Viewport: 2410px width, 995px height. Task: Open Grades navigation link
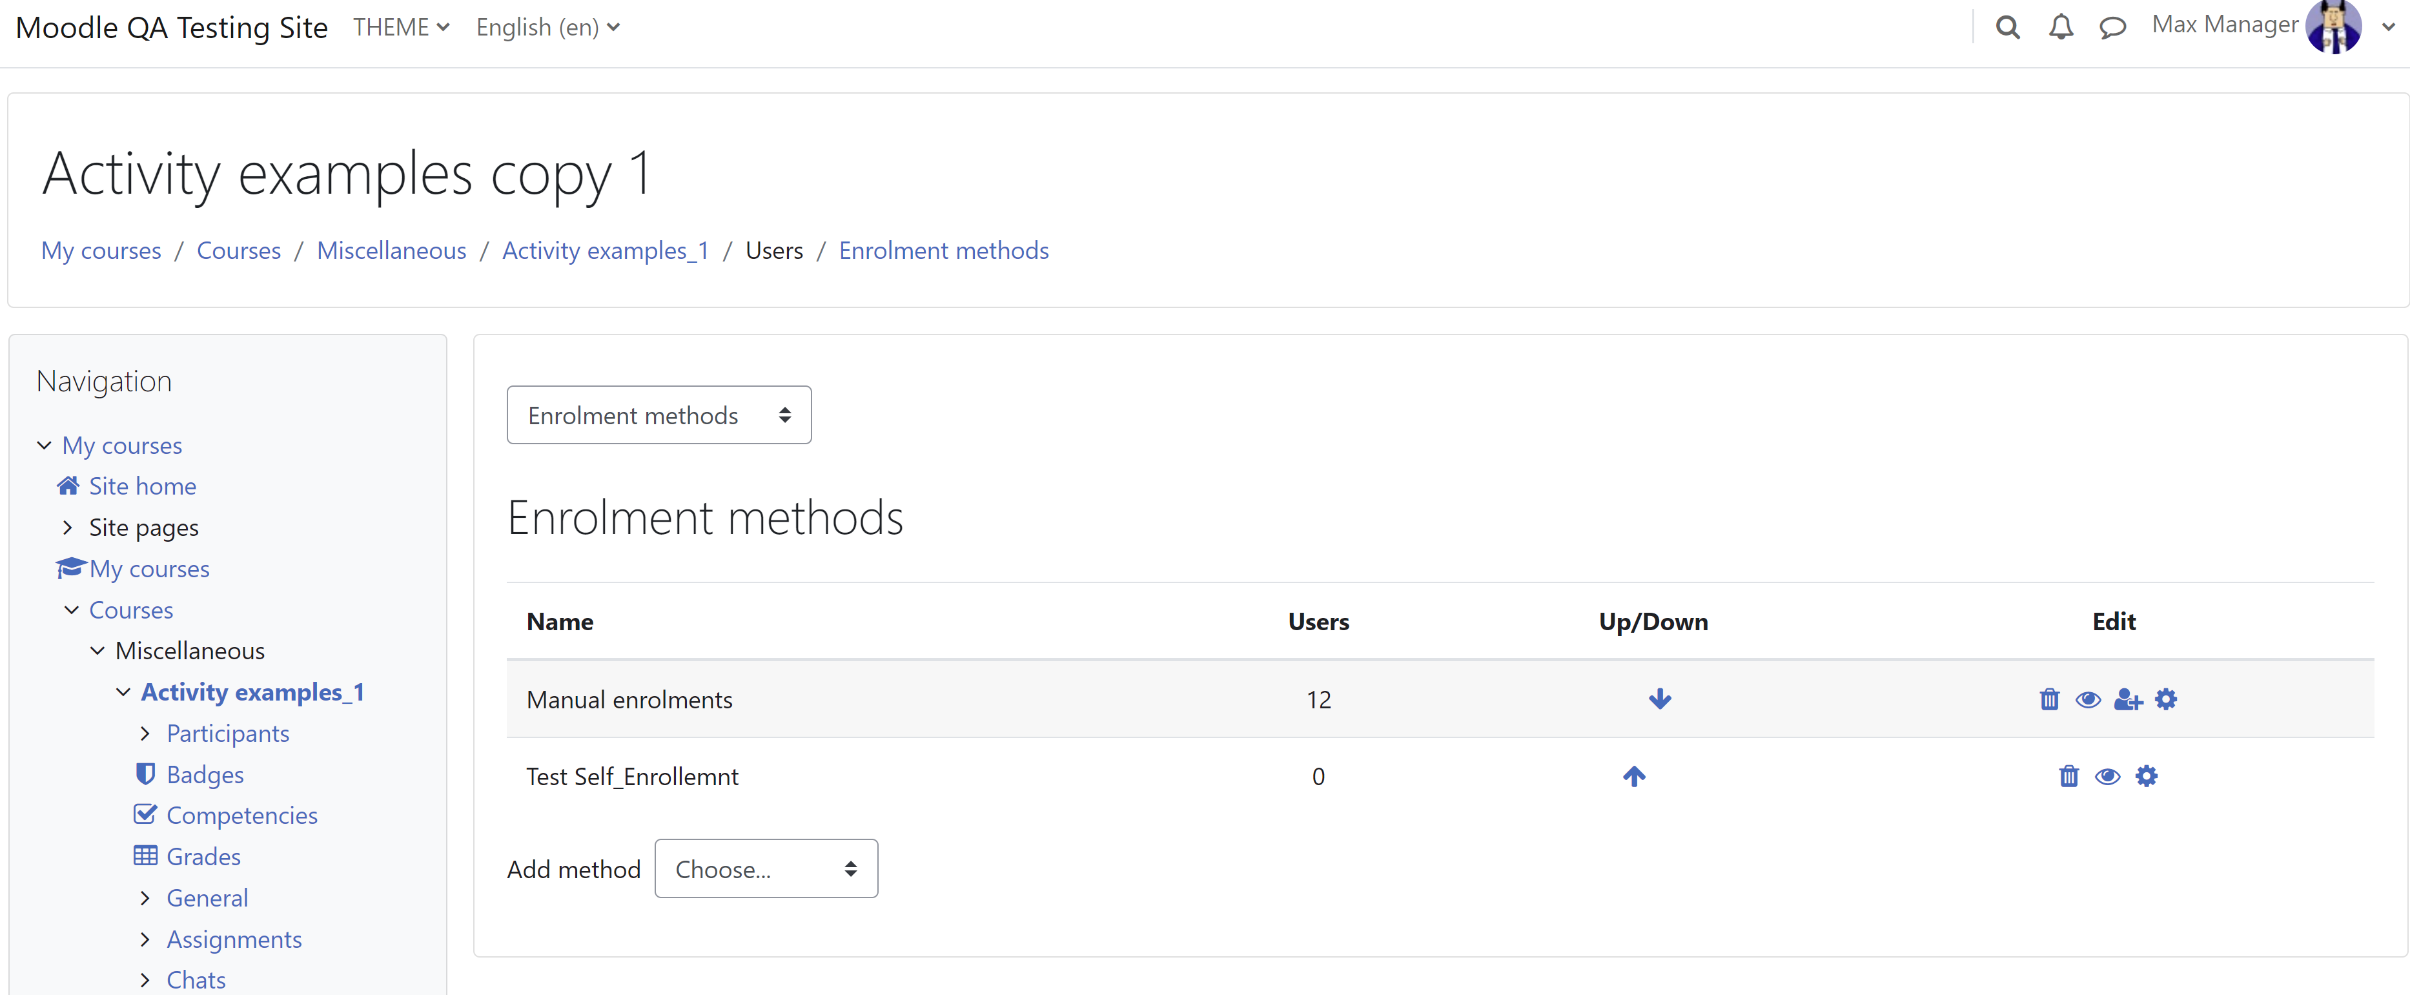(203, 856)
